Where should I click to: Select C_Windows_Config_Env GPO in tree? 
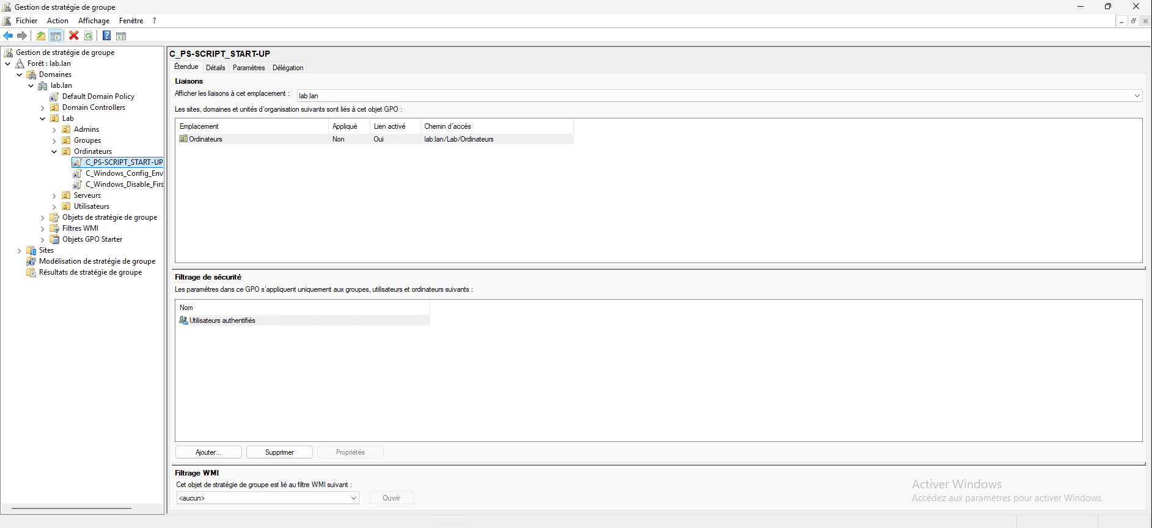click(x=123, y=173)
